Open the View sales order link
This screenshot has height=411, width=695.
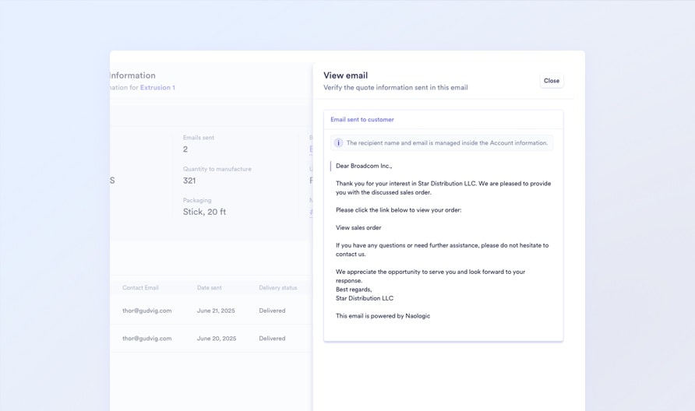click(x=358, y=227)
